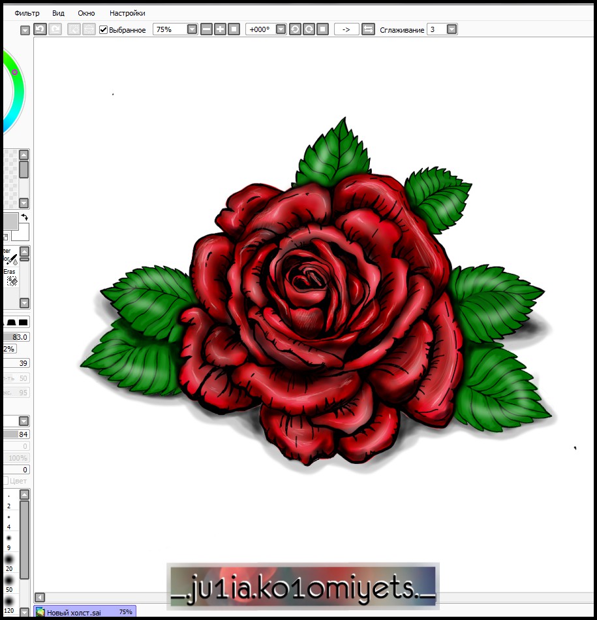
Task: Rotate canvas clockwise icon
Action: click(309, 29)
